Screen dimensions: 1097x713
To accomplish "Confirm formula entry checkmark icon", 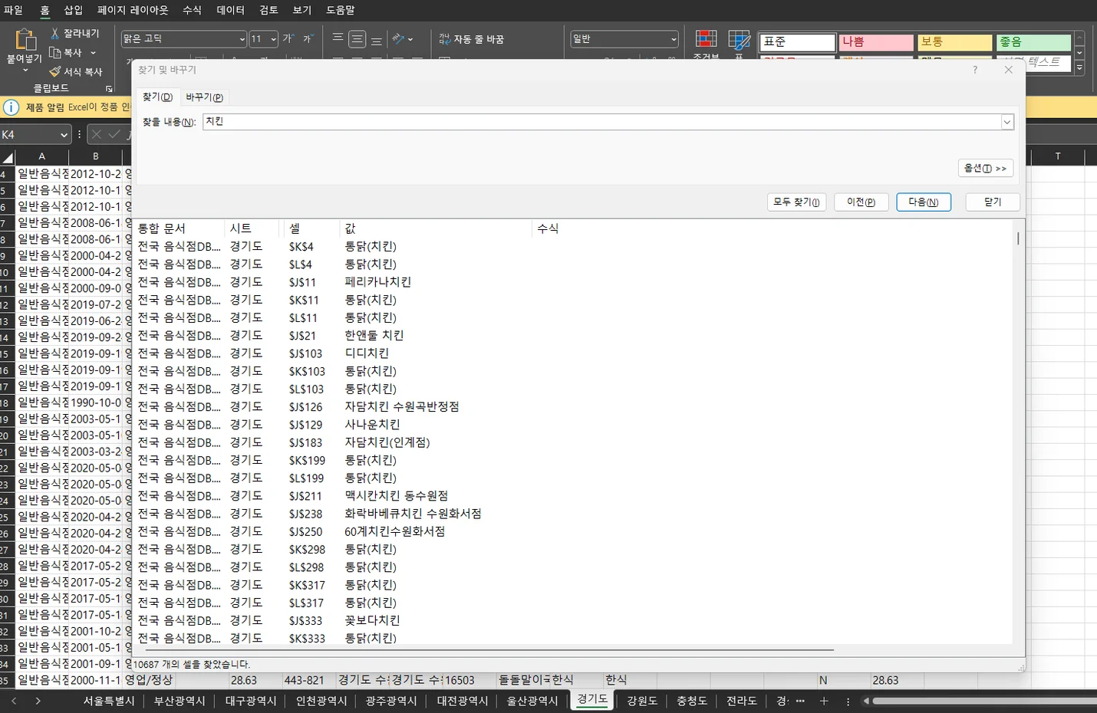I will pyautogui.click(x=114, y=135).
